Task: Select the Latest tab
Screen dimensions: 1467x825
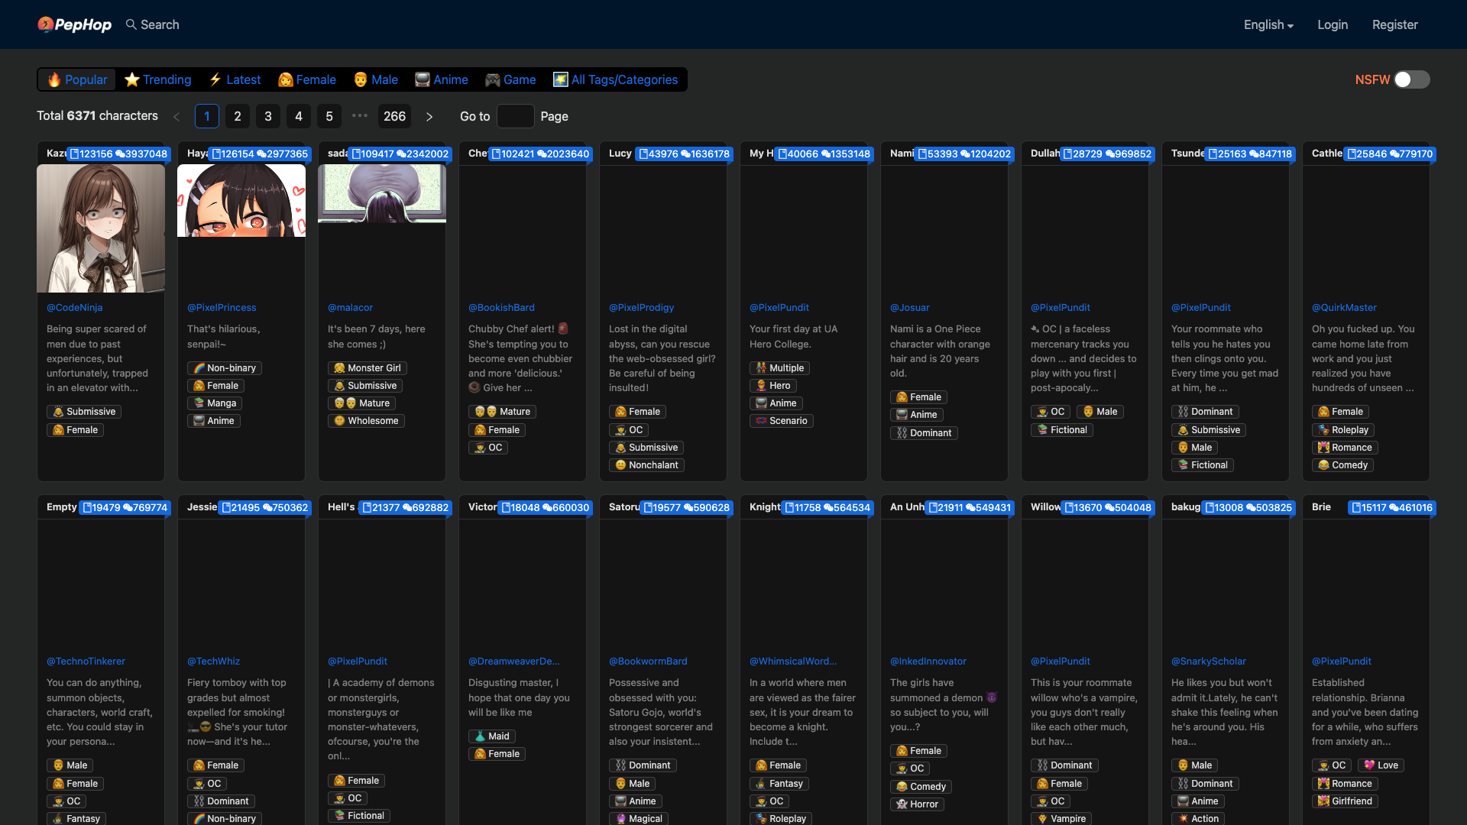Action: click(x=235, y=79)
